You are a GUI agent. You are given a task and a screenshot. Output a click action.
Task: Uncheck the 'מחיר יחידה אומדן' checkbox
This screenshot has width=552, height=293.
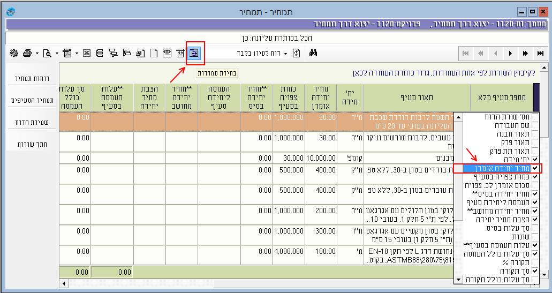tap(535, 168)
